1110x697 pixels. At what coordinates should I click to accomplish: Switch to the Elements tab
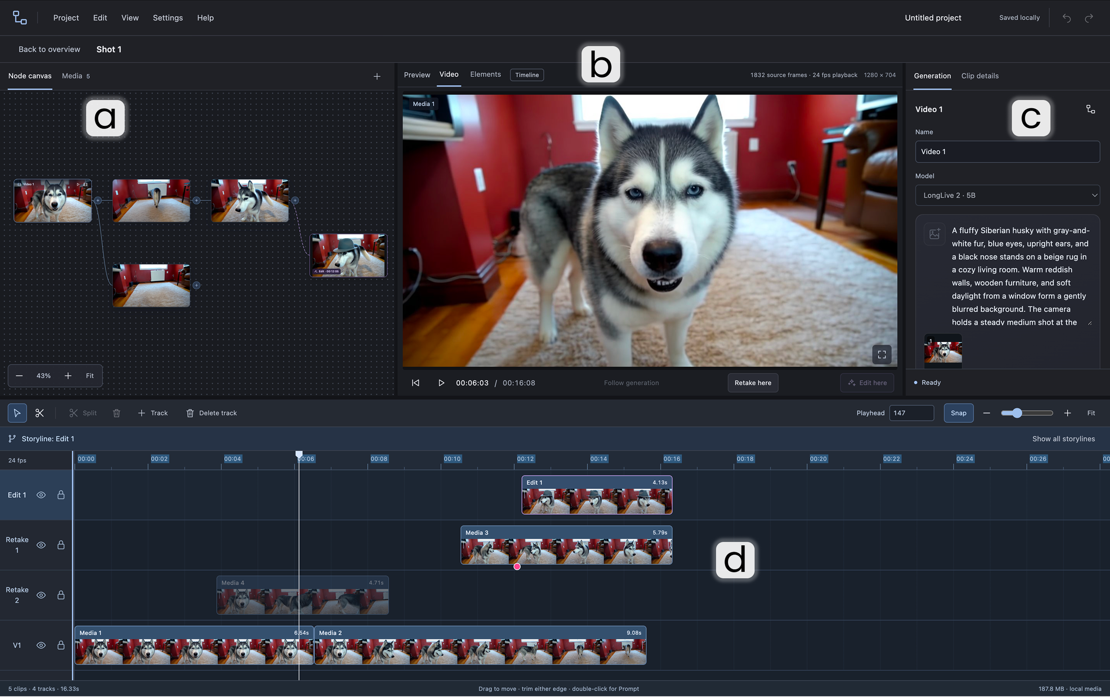click(x=485, y=74)
